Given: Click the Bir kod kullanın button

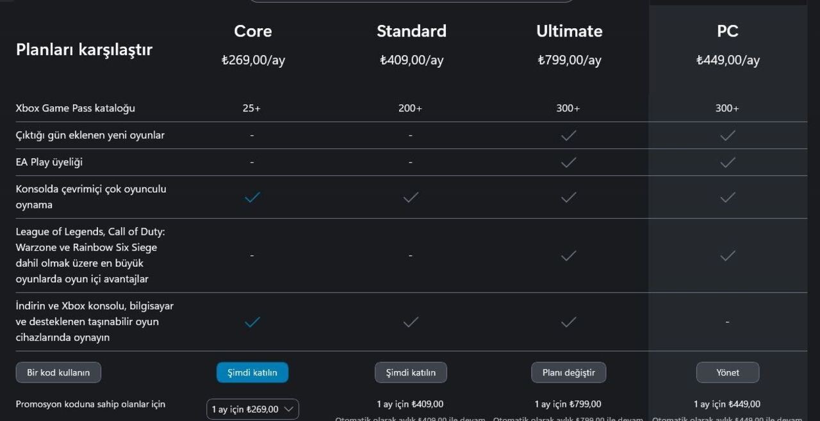Looking at the screenshot, I should (x=58, y=372).
